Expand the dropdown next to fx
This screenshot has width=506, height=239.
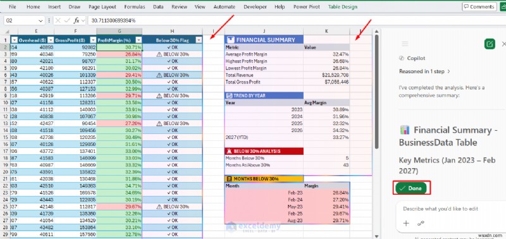[x=83, y=21]
